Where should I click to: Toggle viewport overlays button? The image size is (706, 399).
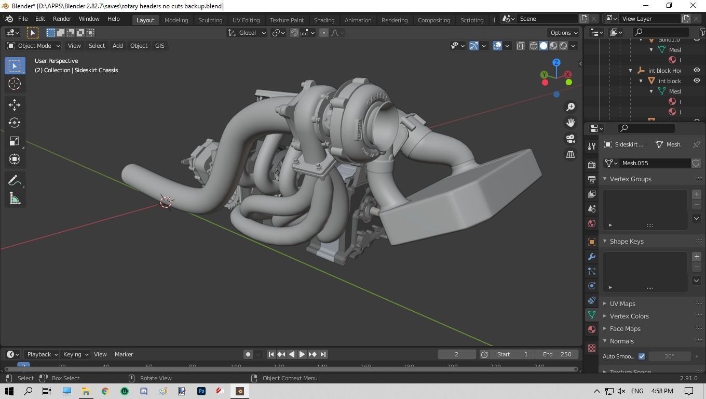pyautogui.click(x=497, y=46)
